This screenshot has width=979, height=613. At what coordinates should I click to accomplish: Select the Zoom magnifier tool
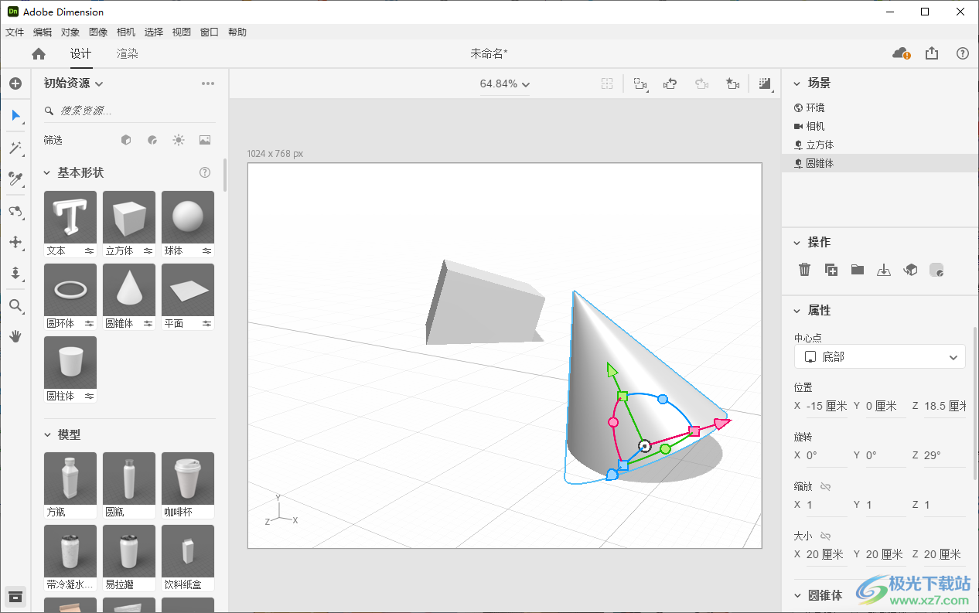tap(15, 306)
